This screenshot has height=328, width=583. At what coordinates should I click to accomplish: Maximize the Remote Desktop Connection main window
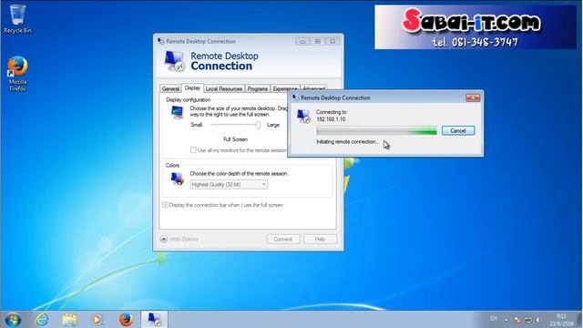coord(317,41)
